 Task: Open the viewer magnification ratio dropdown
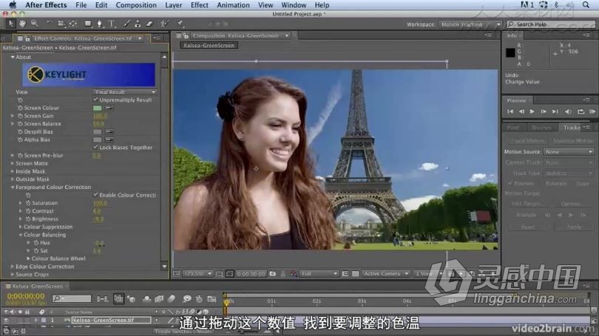click(197, 274)
